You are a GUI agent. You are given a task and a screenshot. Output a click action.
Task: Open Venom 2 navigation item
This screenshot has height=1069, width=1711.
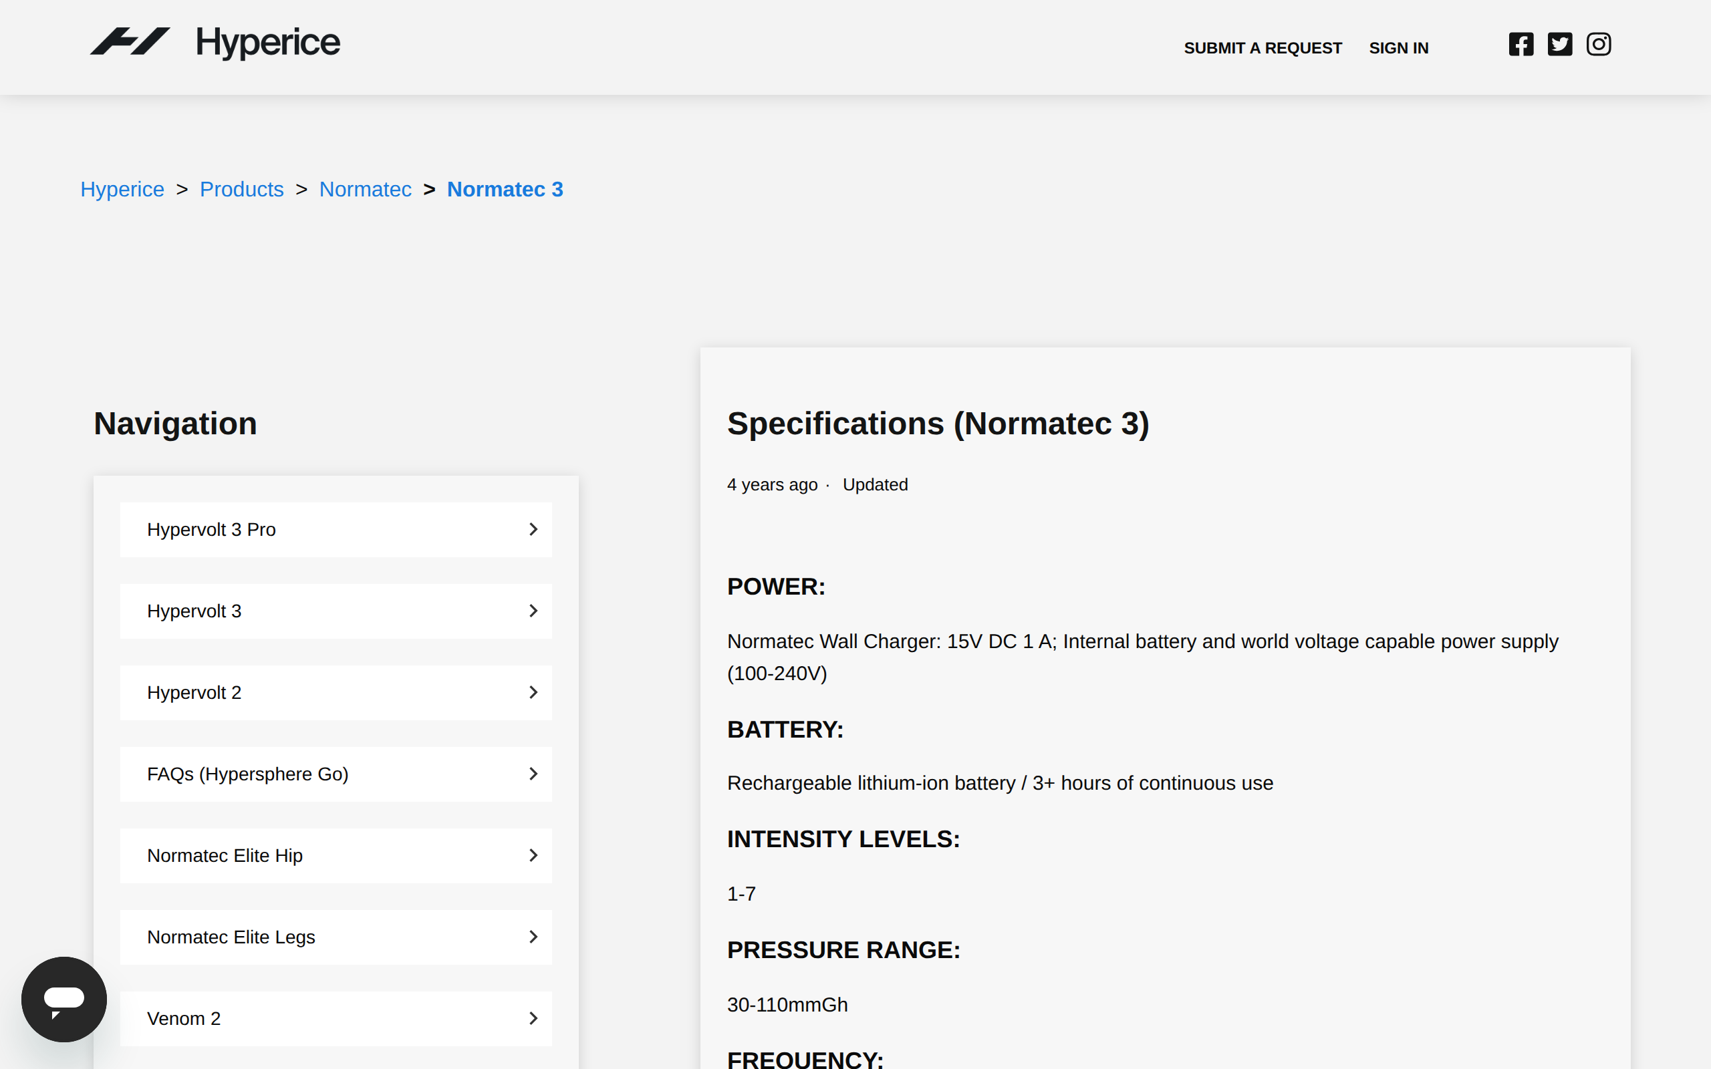click(x=336, y=1019)
